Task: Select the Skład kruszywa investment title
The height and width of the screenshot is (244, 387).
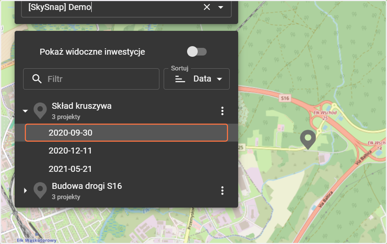Action: [x=82, y=106]
